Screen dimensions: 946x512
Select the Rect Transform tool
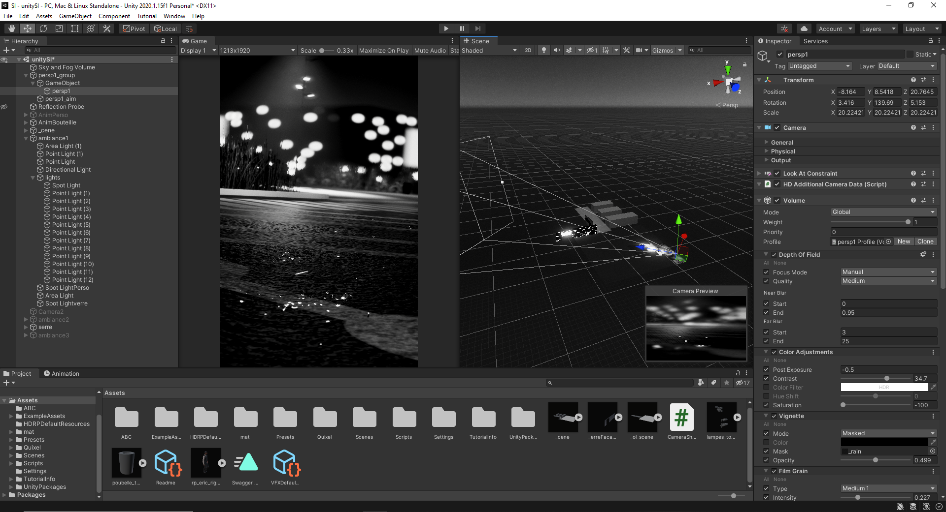(x=75, y=29)
